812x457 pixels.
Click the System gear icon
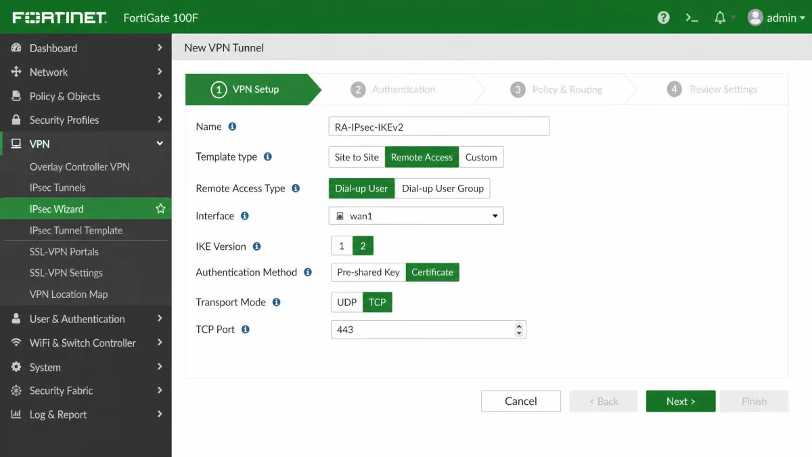16,367
